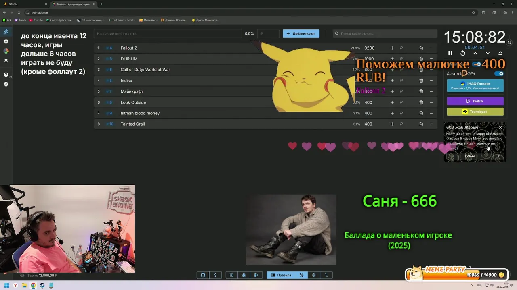
Task: Delete hitman blood money lot
Action: tap(421, 113)
